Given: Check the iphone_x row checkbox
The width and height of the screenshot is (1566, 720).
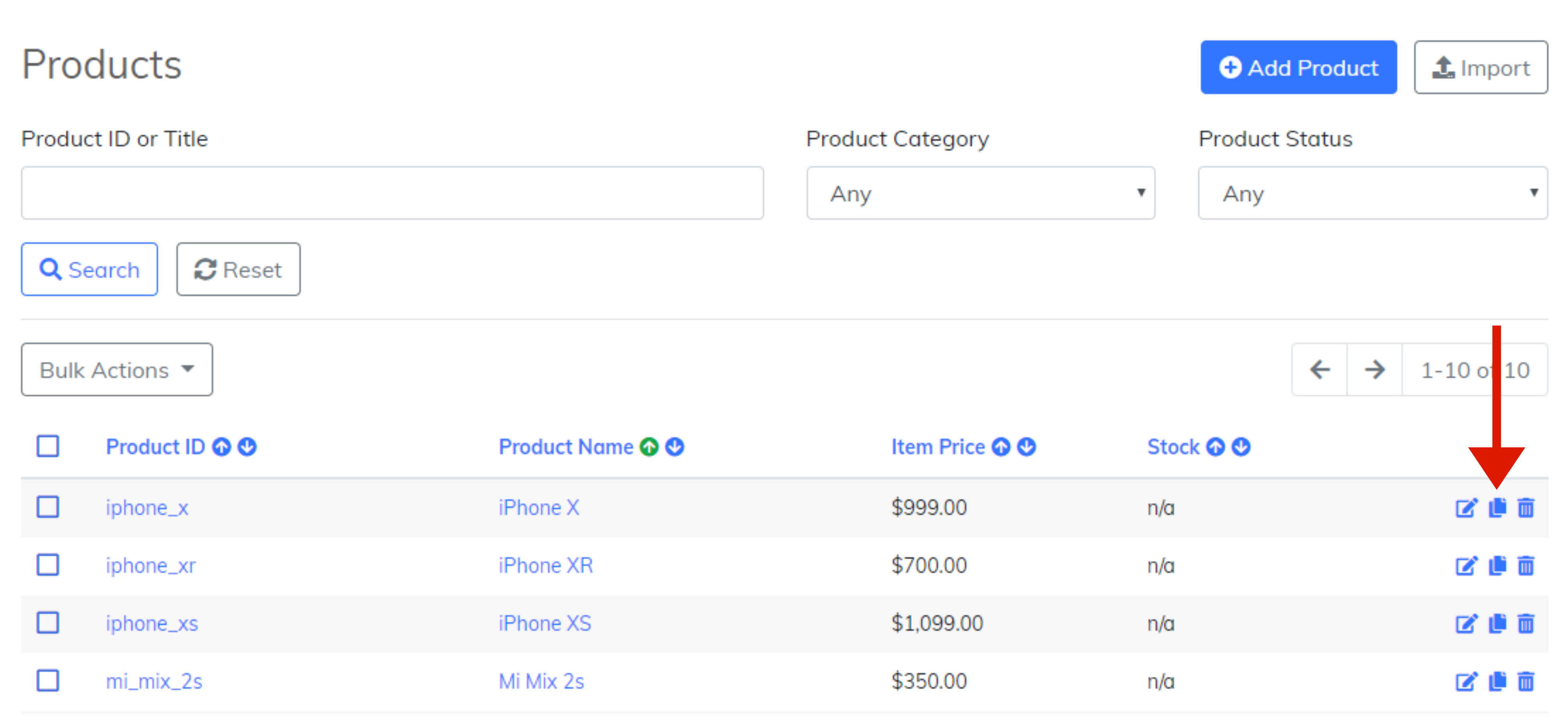Looking at the screenshot, I should click(48, 507).
